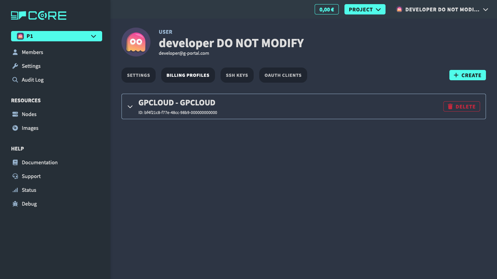The width and height of the screenshot is (497, 279).
Task: Click the small ghost avatar in top bar
Action: 399,10
